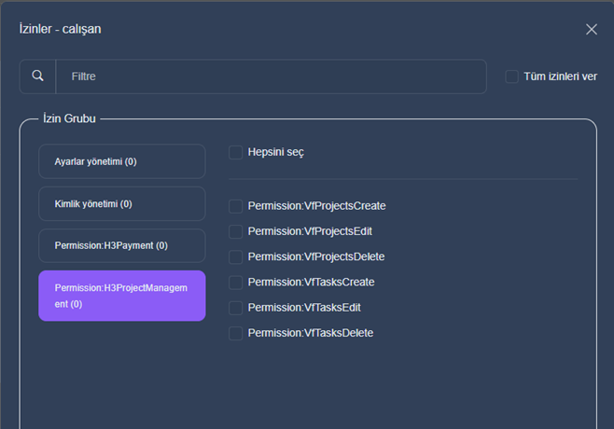Check Permission:VfTasksCreate box

pos(235,283)
